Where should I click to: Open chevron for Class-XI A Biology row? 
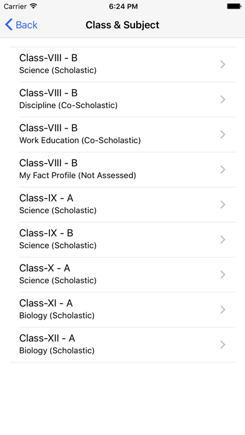pyautogui.click(x=222, y=309)
